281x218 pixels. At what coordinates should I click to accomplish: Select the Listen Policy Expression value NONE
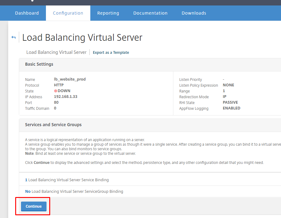(x=228, y=85)
